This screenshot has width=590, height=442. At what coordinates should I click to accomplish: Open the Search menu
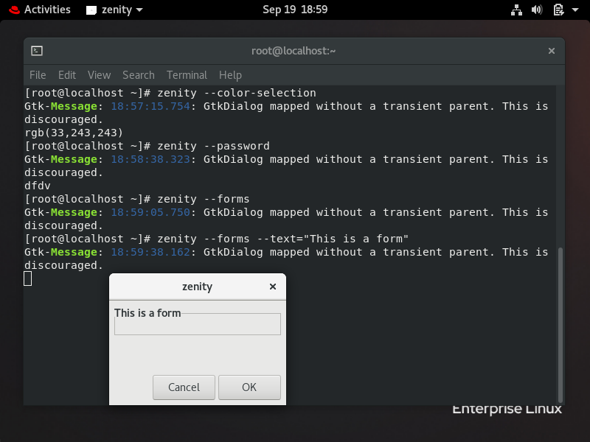[138, 74]
